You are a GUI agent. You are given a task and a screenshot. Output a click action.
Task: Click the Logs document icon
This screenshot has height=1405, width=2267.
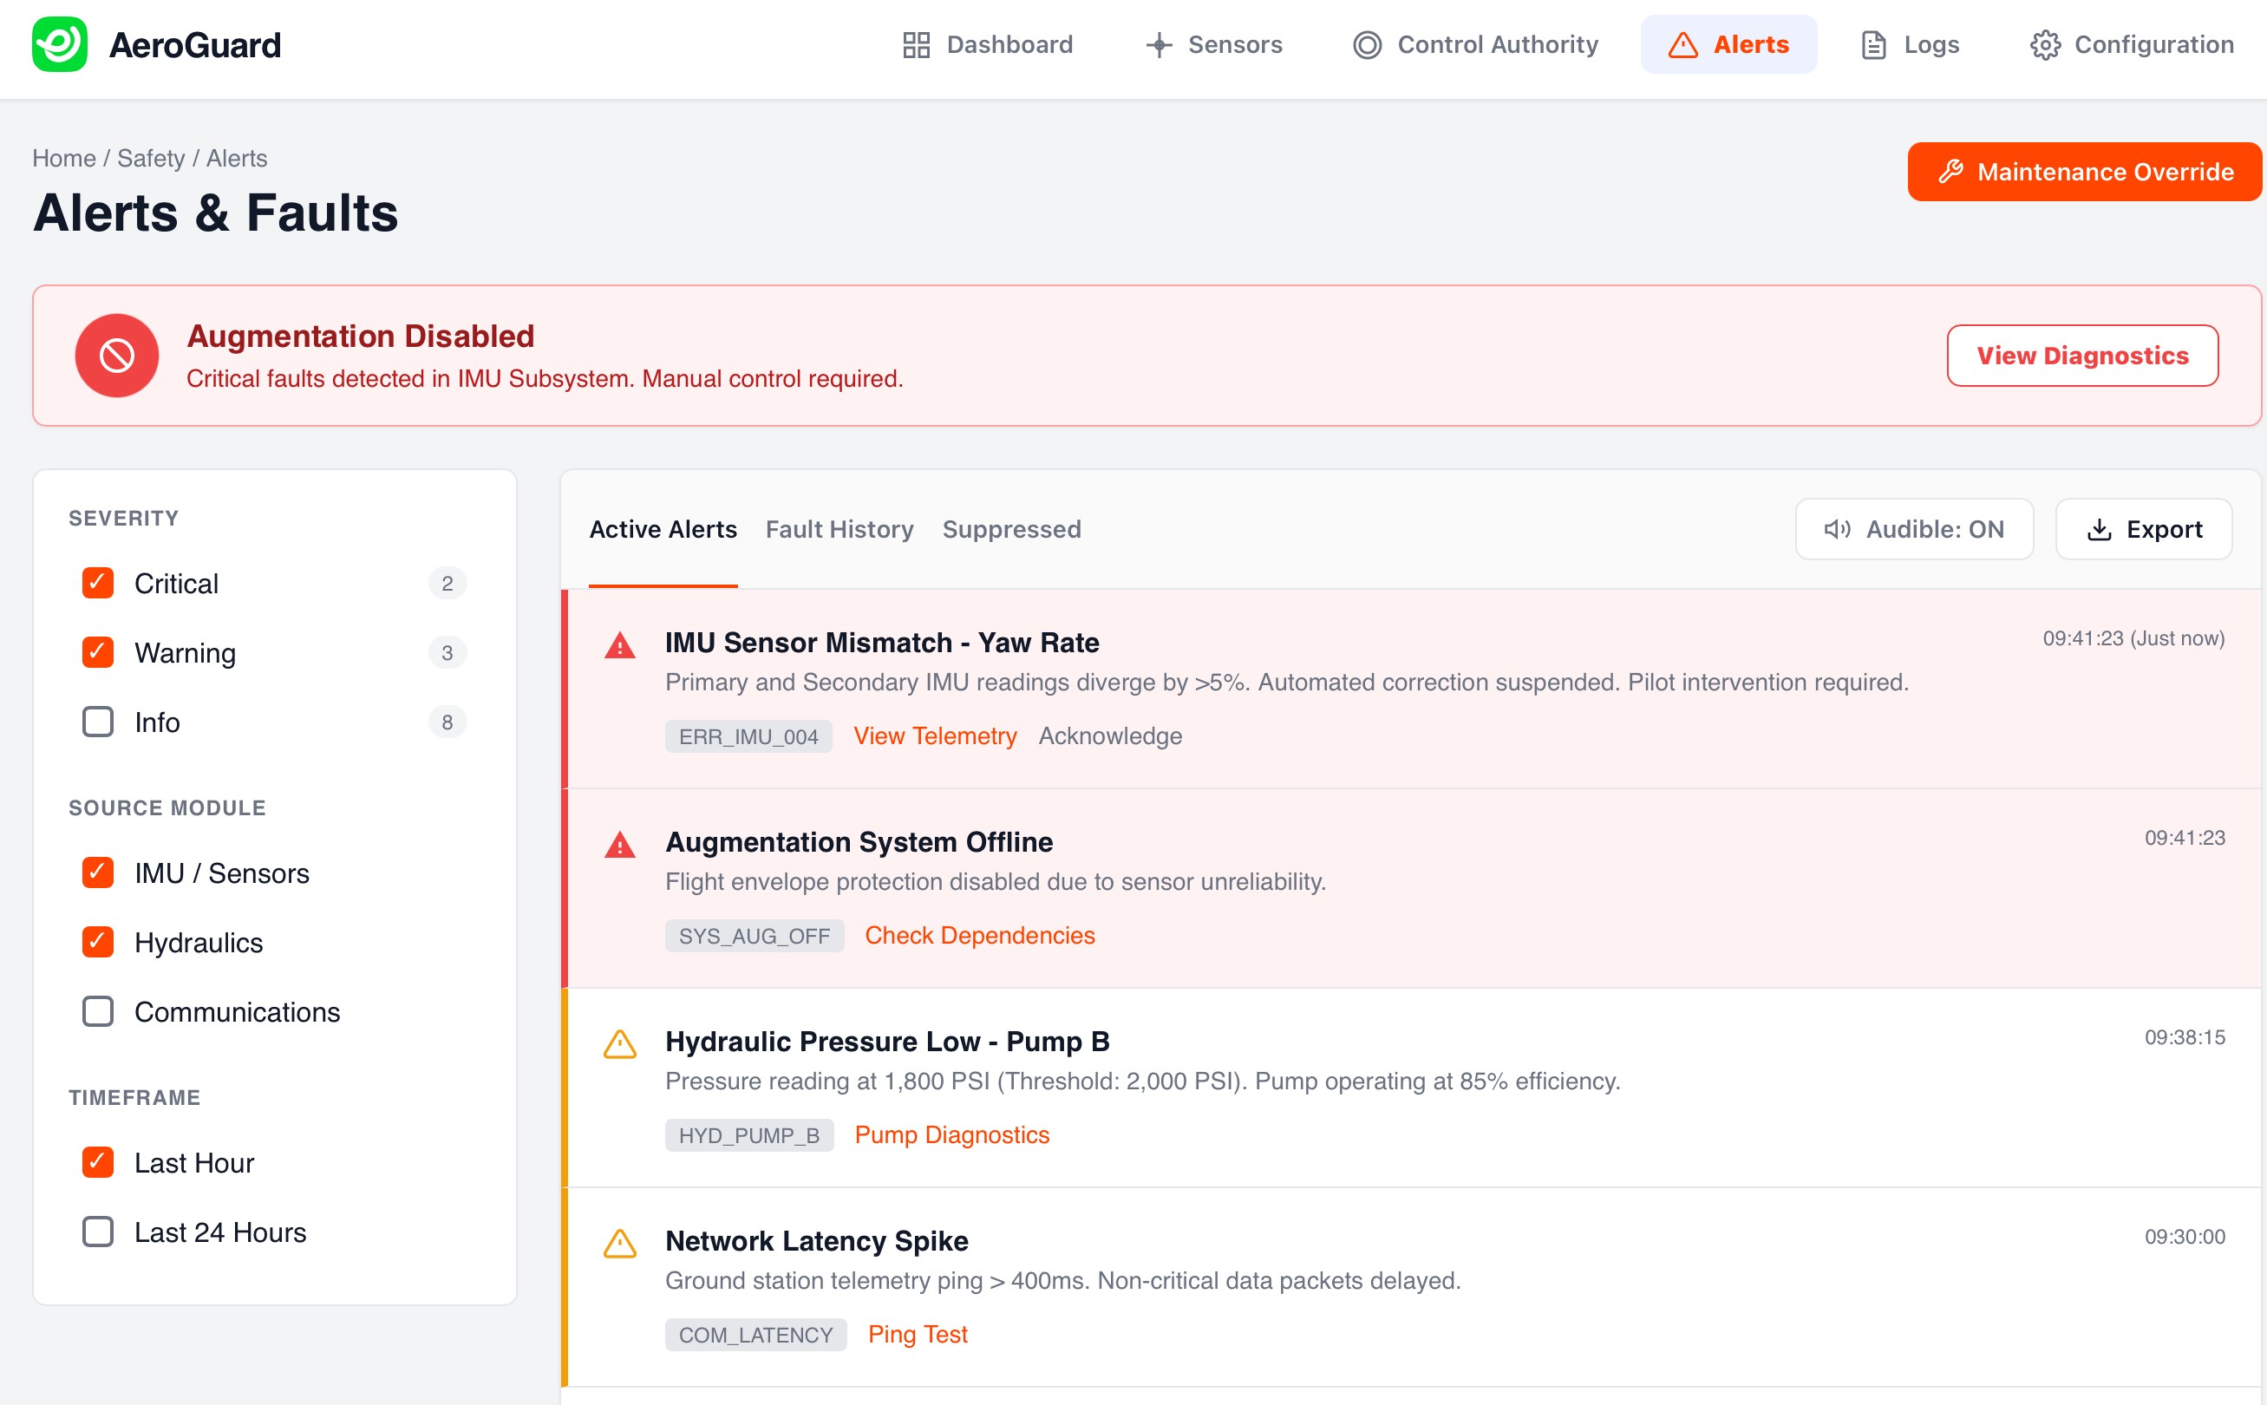1872,44
